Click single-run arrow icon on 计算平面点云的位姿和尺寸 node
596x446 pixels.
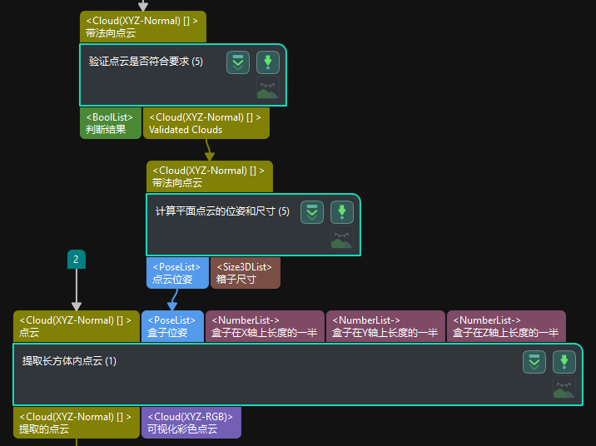[342, 212]
